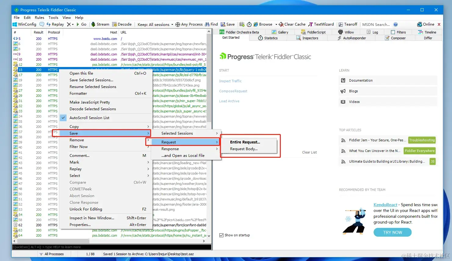The width and height of the screenshot is (452, 261).
Task: Click the TRY NOW button
Action: tap(392, 232)
